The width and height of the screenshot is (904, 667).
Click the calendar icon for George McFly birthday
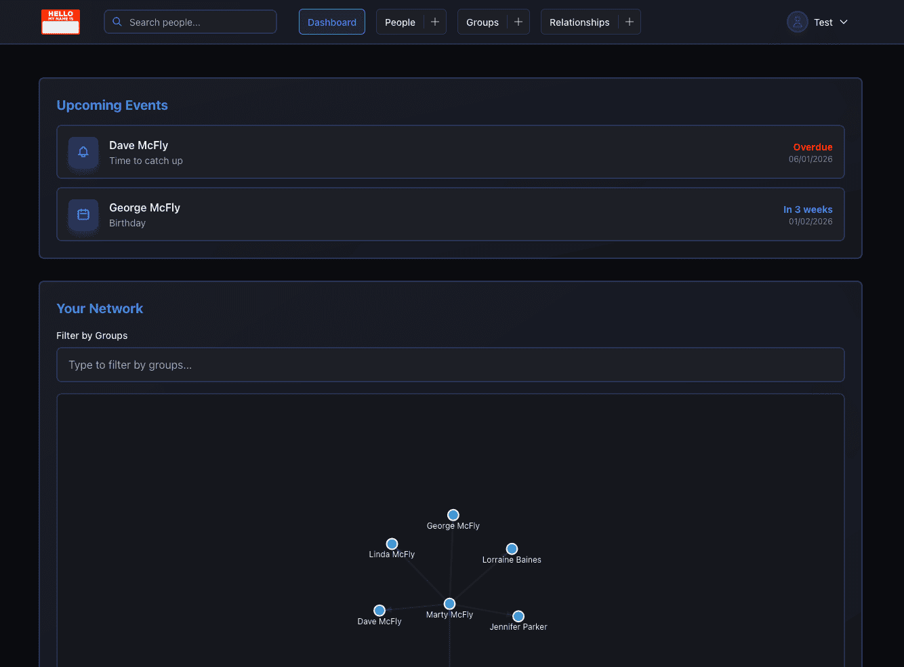[83, 214]
